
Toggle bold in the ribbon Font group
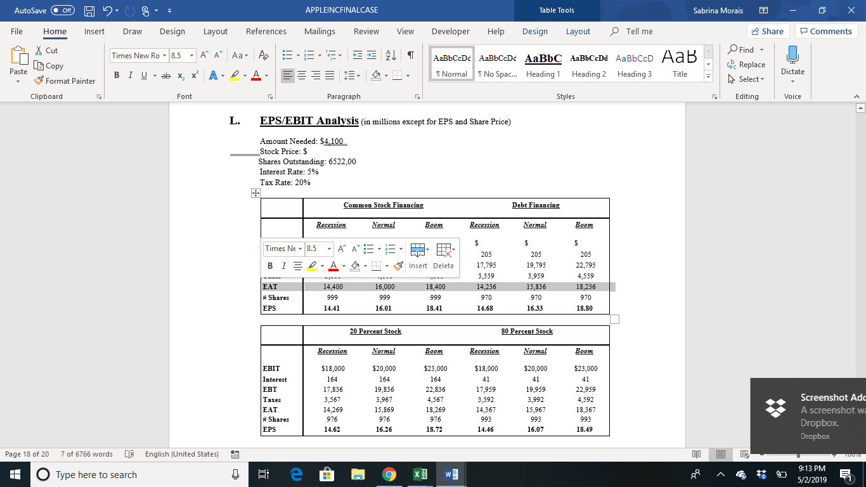click(117, 76)
